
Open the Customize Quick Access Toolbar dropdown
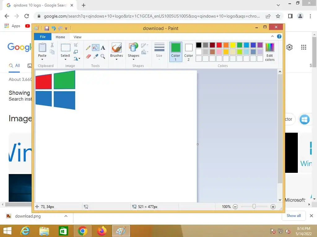pos(66,29)
